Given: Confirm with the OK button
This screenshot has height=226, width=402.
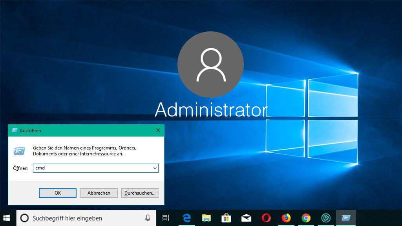Looking at the screenshot, I should pos(58,193).
